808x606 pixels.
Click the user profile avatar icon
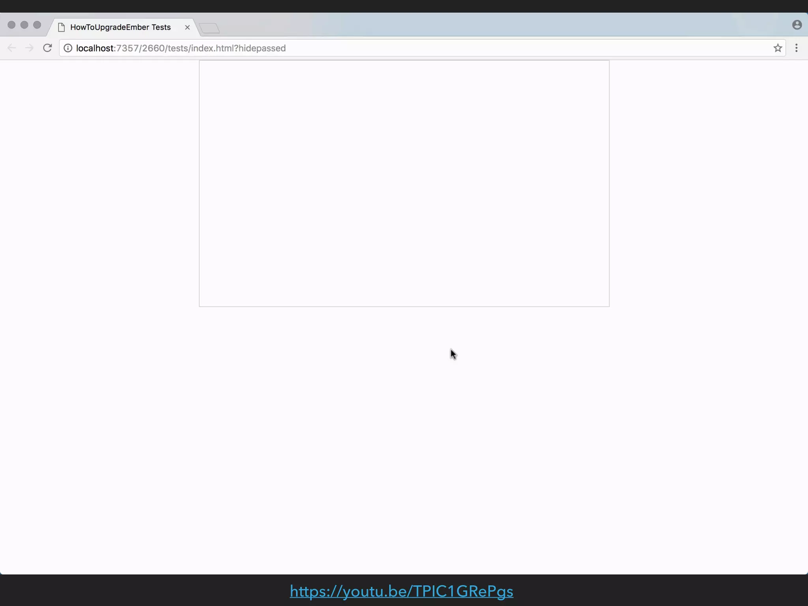click(x=797, y=25)
